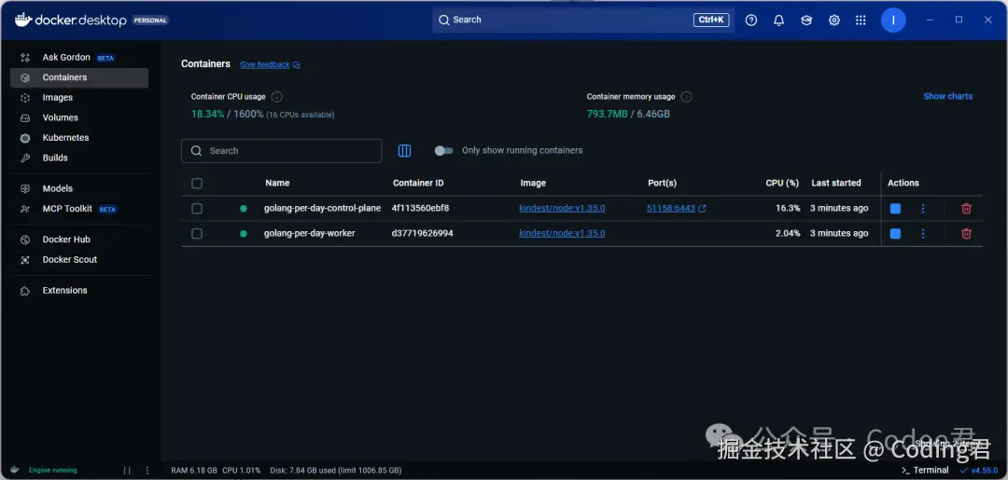
Task: Click running status dot for control-plane
Action: point(243,209)
